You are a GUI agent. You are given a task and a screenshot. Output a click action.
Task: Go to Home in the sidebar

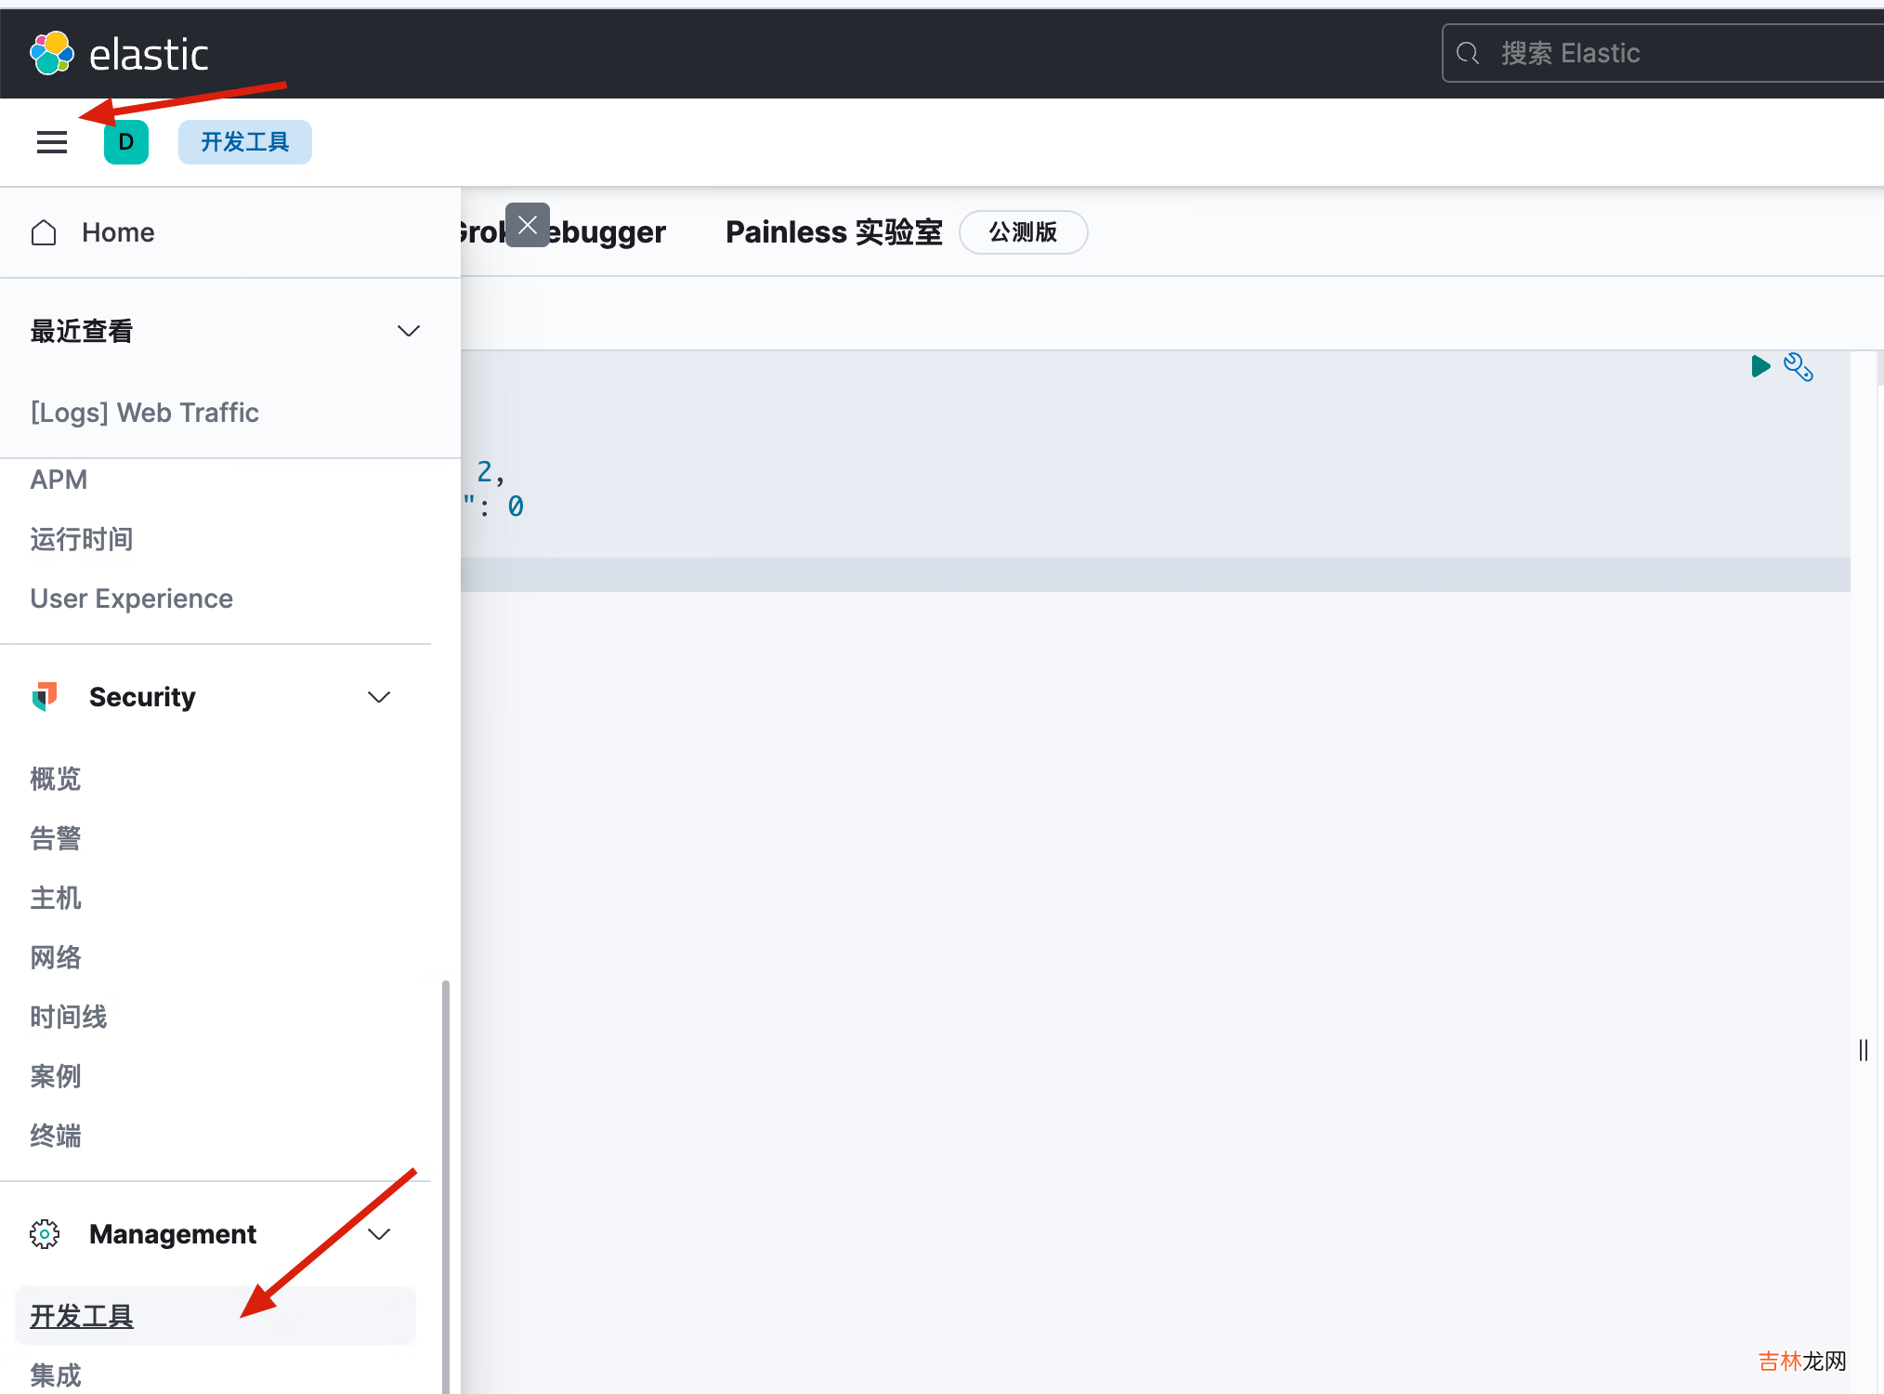pyautogui.click(x=118, y=232)
